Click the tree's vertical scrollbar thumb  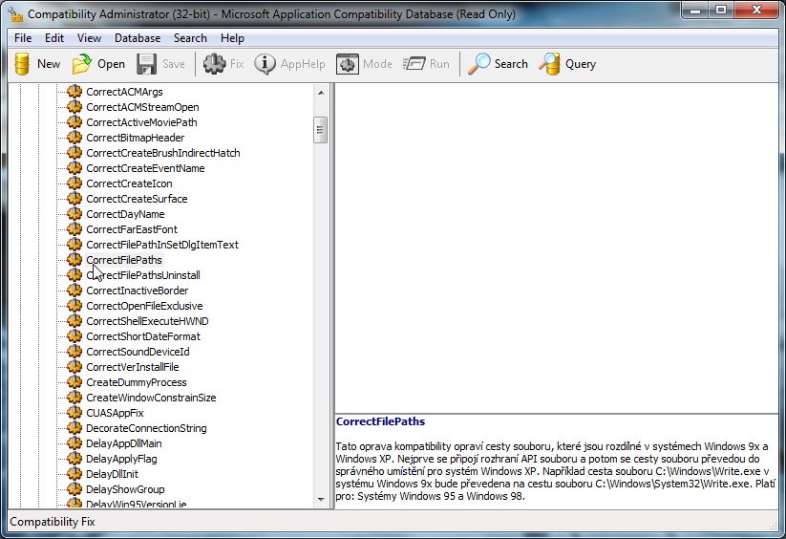point(321,130)
